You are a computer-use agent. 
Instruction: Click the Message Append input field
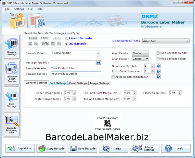coord(73,62)
